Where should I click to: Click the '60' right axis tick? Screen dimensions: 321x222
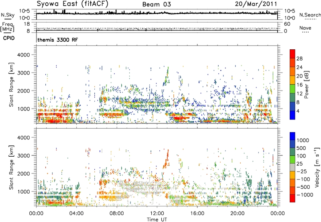click(x=287, y=24)
